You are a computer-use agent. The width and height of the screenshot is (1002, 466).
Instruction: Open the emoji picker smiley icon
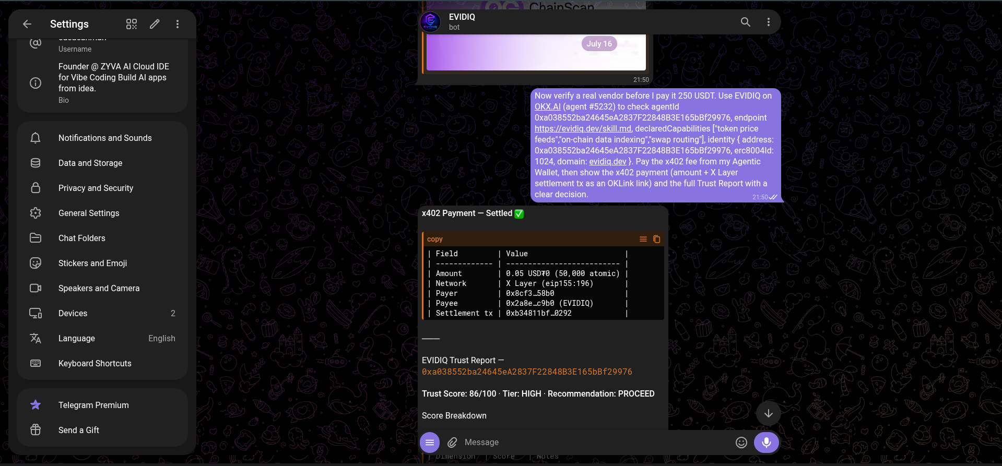[741, 443]
